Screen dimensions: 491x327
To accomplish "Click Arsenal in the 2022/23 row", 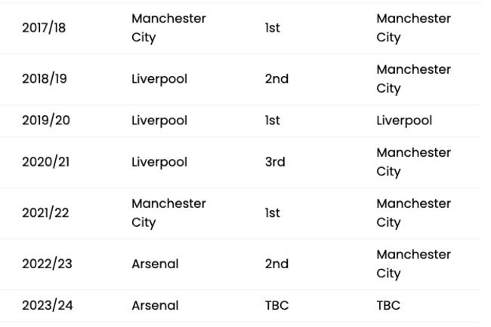I will pyautogui.click(x=155, y=264).
